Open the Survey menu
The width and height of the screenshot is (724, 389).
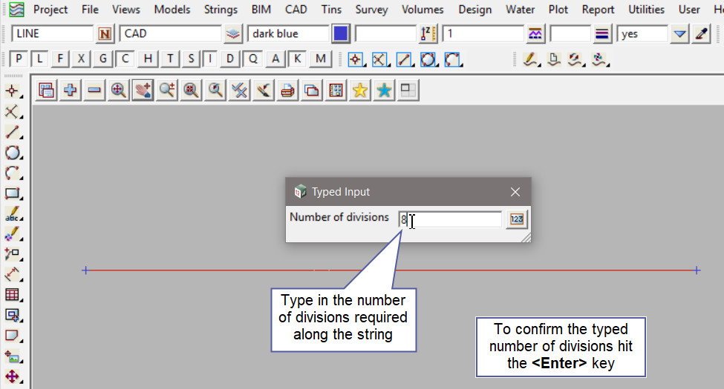pos(371,10)
